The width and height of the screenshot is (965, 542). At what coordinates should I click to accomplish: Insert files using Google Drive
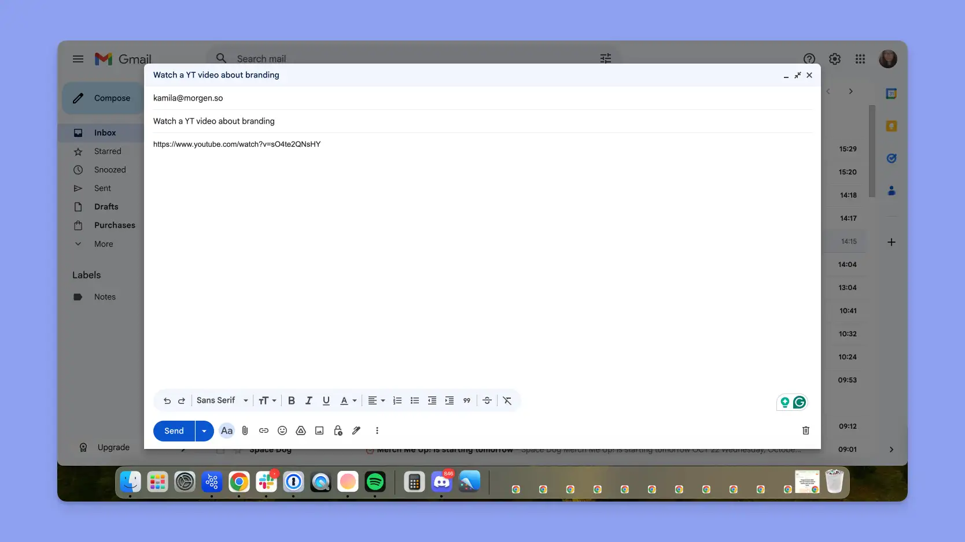coord(301,430)
